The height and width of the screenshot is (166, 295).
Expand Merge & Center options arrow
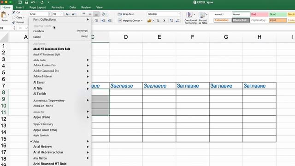tap(142, 20)
